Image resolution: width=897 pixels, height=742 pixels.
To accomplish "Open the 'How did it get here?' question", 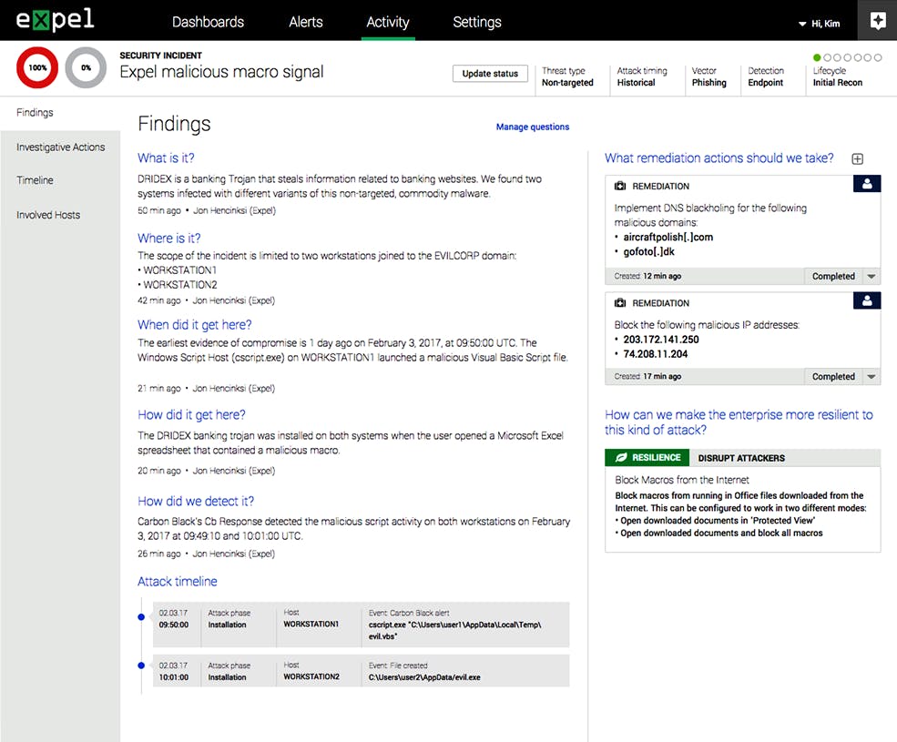I will point(191,415).
